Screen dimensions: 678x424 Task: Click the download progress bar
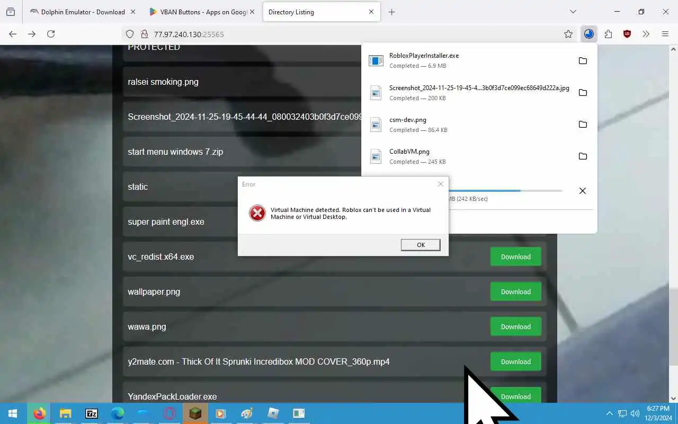pyautogui.click(x=505, y=191)
